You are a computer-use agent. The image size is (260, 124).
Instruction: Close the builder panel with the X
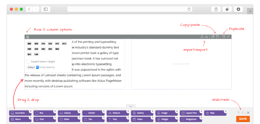(x=248, y=113)
